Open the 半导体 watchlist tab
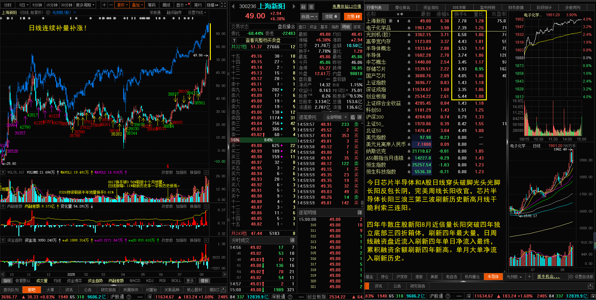This screenshot has width=596, height=300. click(493, 277)
